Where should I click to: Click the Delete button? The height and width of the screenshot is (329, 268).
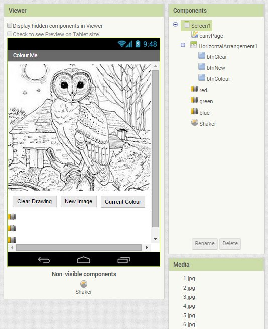(x=230, y=244)
